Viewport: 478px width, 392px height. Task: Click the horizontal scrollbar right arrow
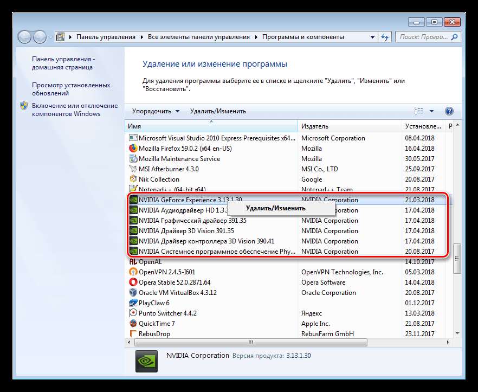click(448, 342)
